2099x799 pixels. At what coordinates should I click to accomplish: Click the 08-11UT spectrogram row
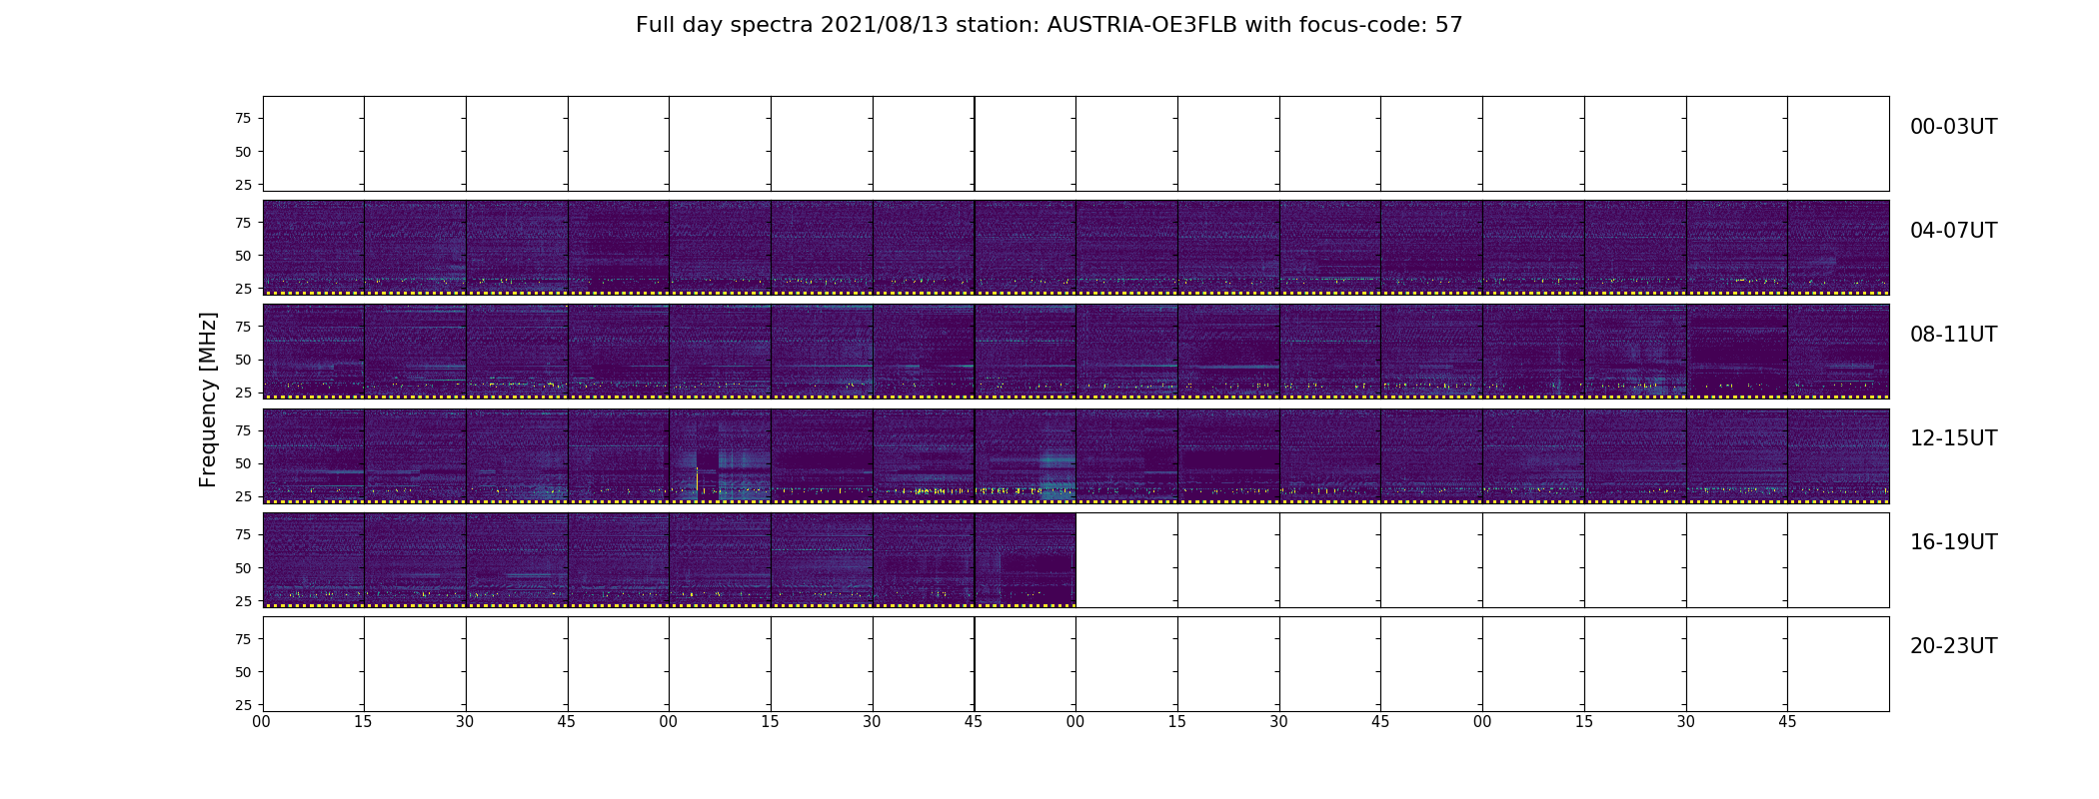coord(1075,352)
